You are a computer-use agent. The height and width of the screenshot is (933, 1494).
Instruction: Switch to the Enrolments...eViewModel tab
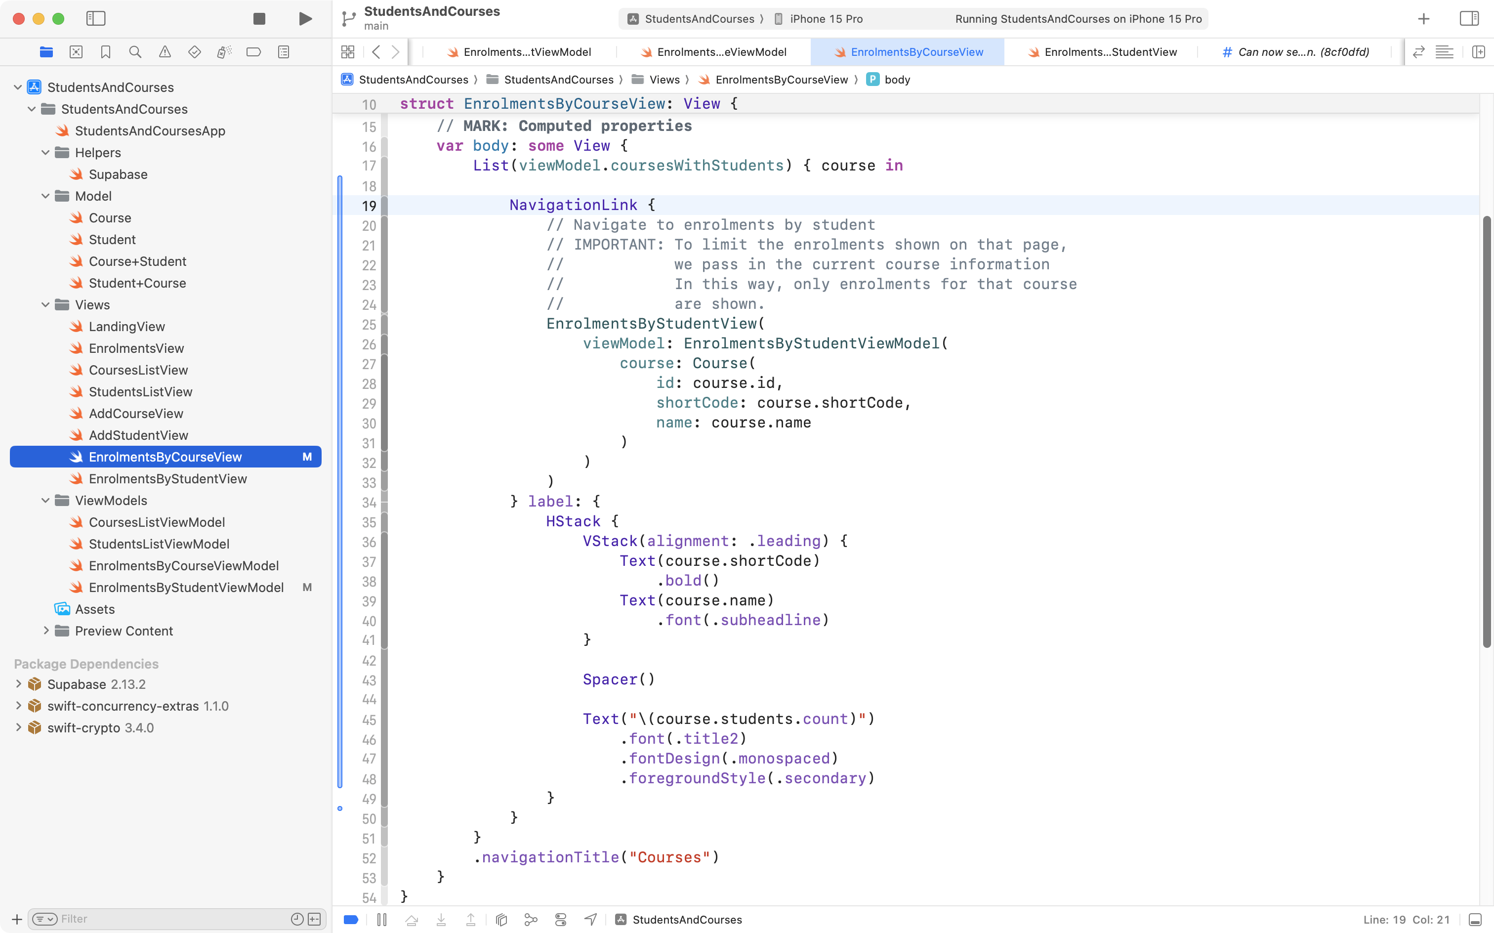click(720, 52)
